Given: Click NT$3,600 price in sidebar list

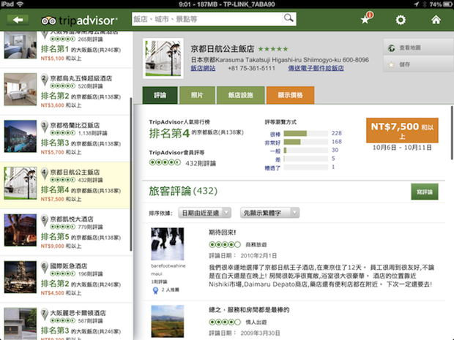Looking at the screenshot, I should (53, 105).
